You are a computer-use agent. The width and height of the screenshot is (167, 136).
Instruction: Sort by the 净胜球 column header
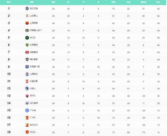[143, 2]
